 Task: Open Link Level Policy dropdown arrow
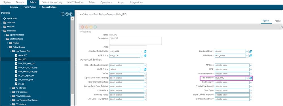(247, 51)
